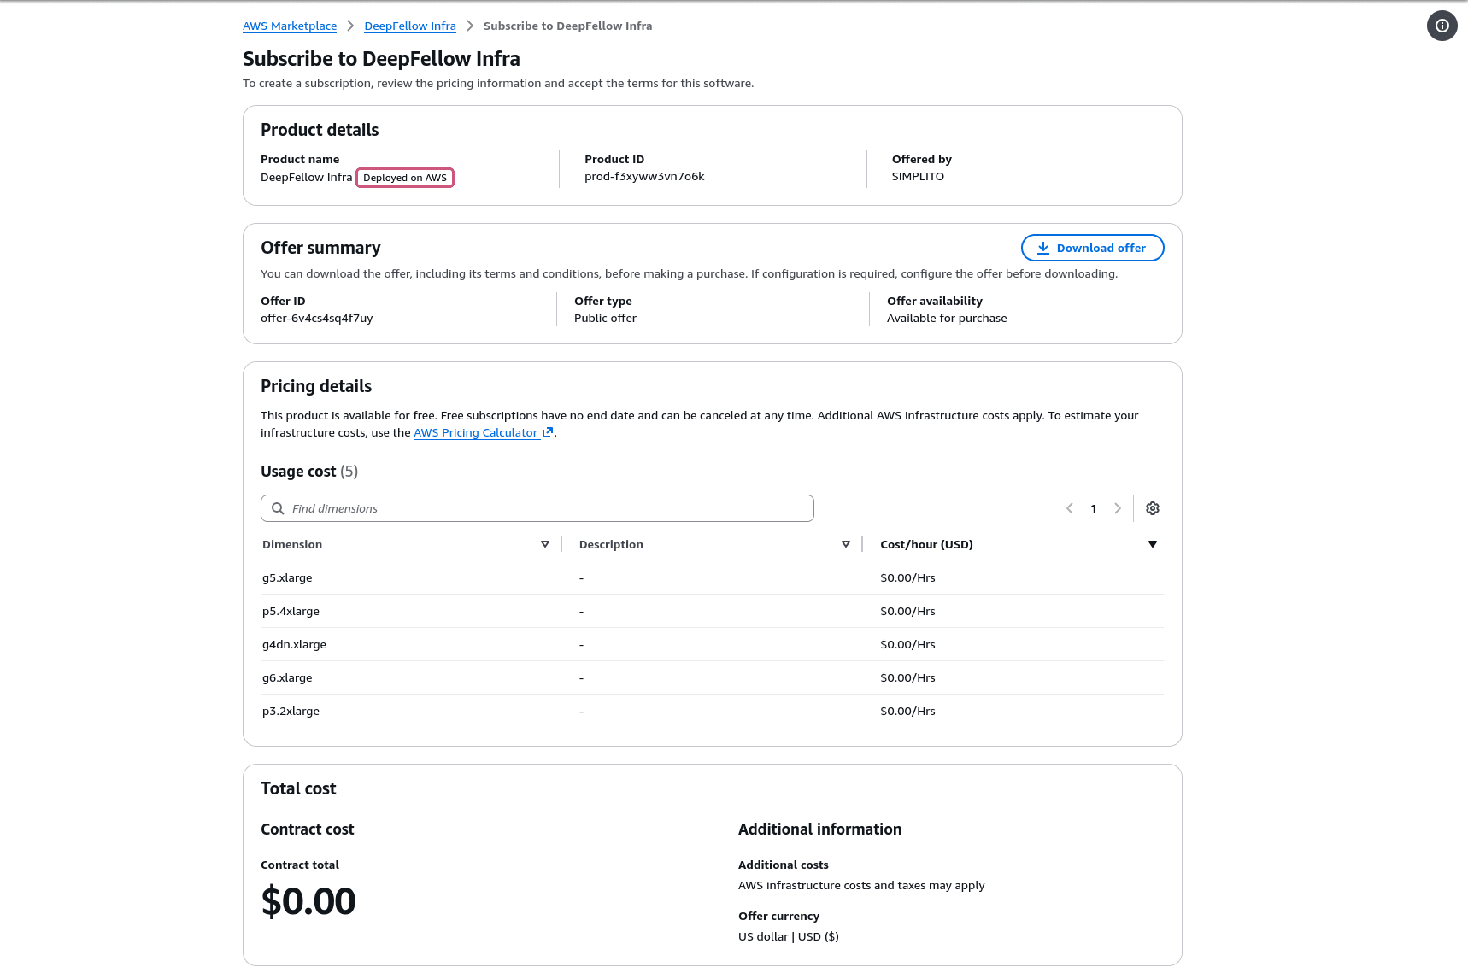Sort table by Description column arrow
Image resolution: width=1468 pixels, height=973 pixels.
tap(845, 544)
